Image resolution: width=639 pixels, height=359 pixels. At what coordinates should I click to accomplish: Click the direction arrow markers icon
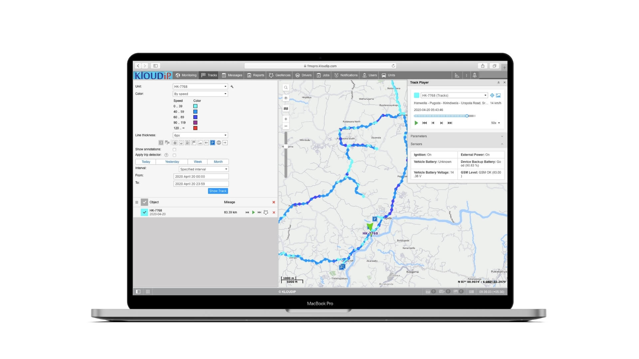click(225, 143)
